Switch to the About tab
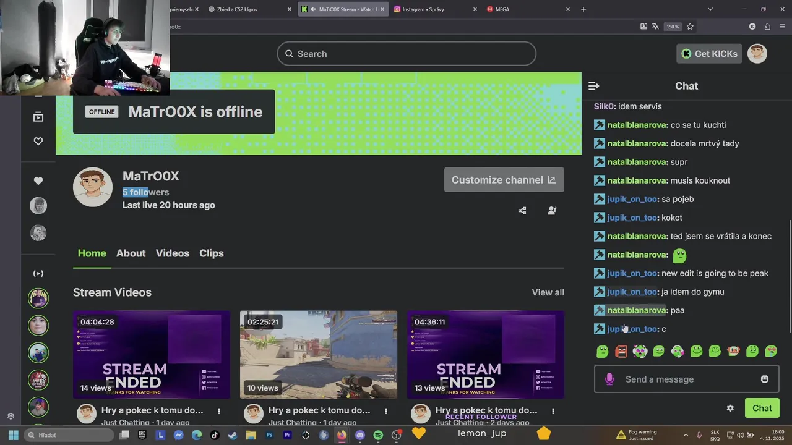Image resolution: width=792 pixels, height=445 pixels. [x=131, y=253]
